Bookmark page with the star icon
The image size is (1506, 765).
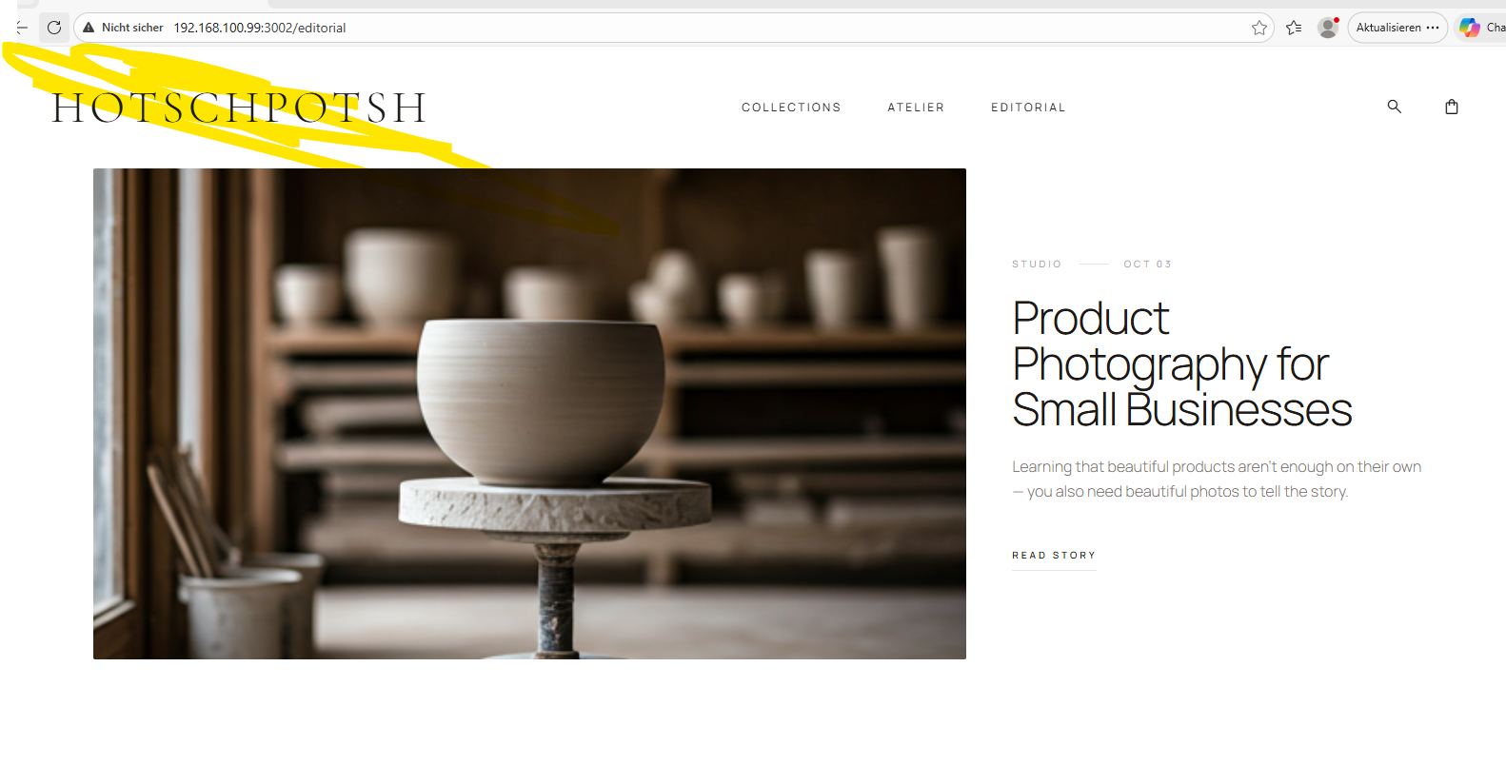click(1259, 28)
